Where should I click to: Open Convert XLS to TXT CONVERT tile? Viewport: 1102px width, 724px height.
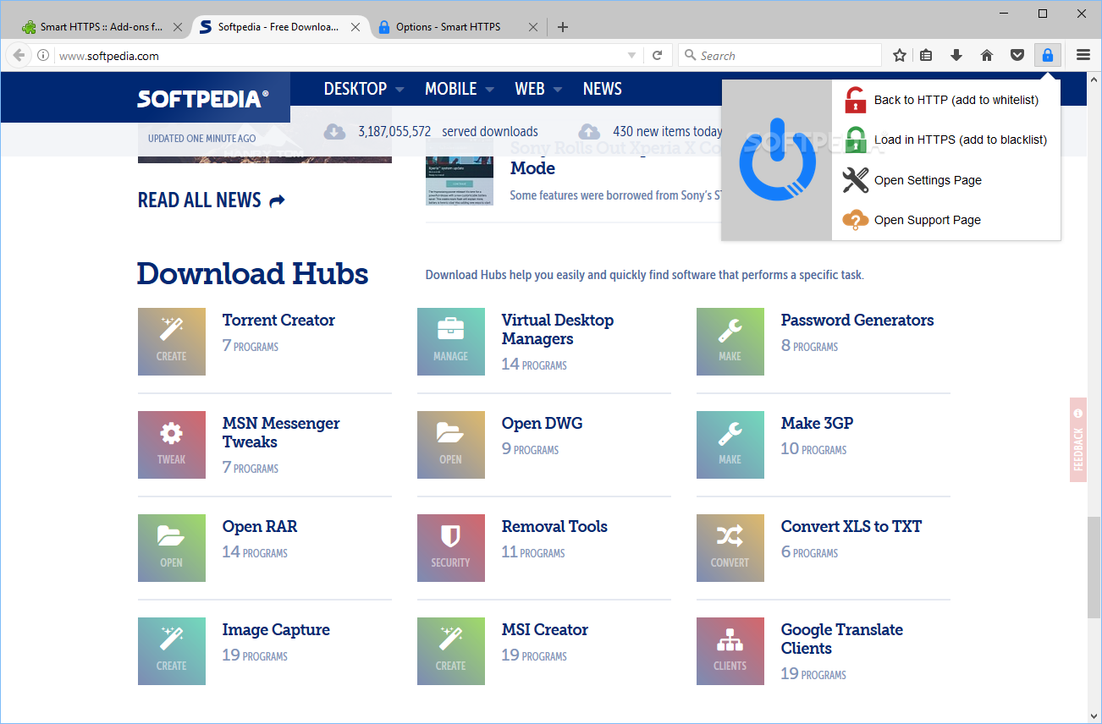(x=730, y=548)
